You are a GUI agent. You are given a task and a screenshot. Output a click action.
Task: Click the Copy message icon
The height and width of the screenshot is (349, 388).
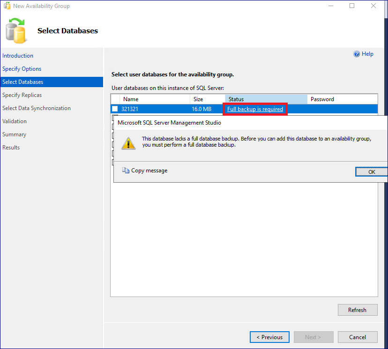pyautogui.click(x=126, y=171)
